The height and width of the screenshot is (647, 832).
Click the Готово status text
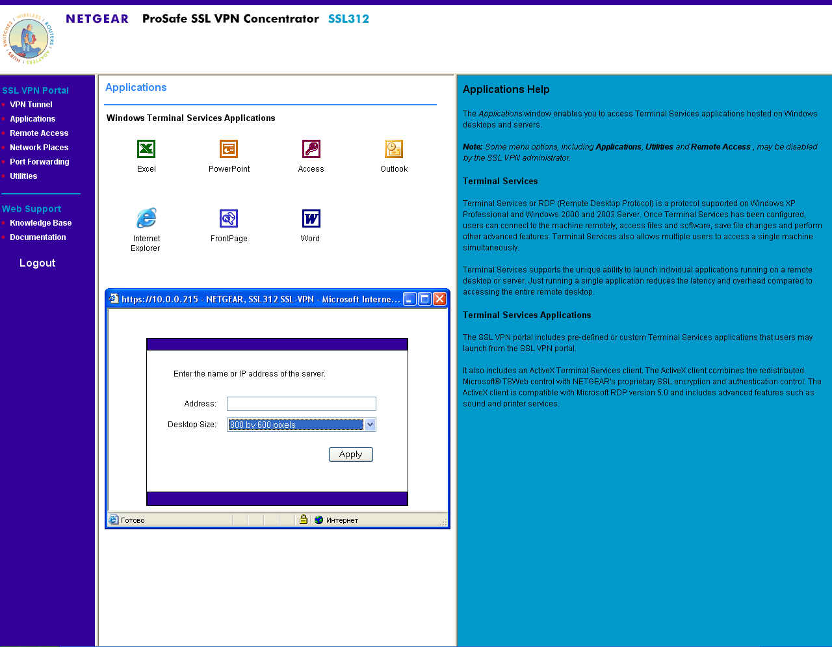[133, 520]
